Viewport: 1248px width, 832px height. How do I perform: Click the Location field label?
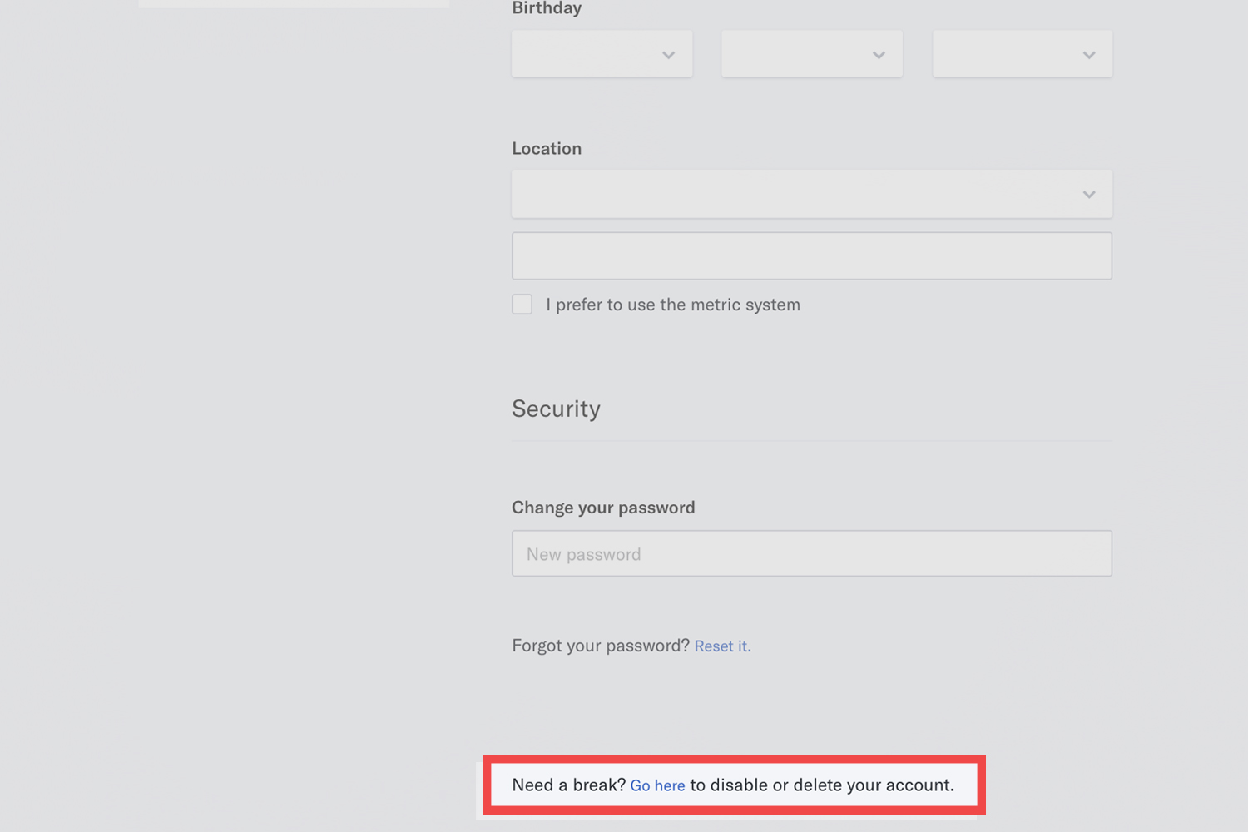pos(547,149)
